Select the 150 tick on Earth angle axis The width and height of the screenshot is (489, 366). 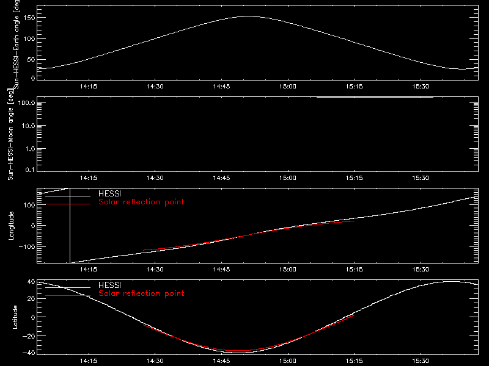coord(29,18)
